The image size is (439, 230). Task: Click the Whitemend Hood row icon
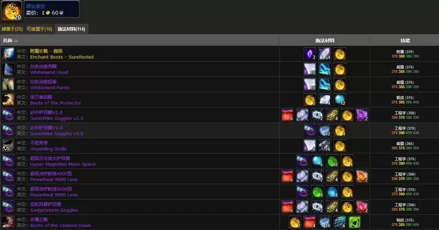click(8, 69)
